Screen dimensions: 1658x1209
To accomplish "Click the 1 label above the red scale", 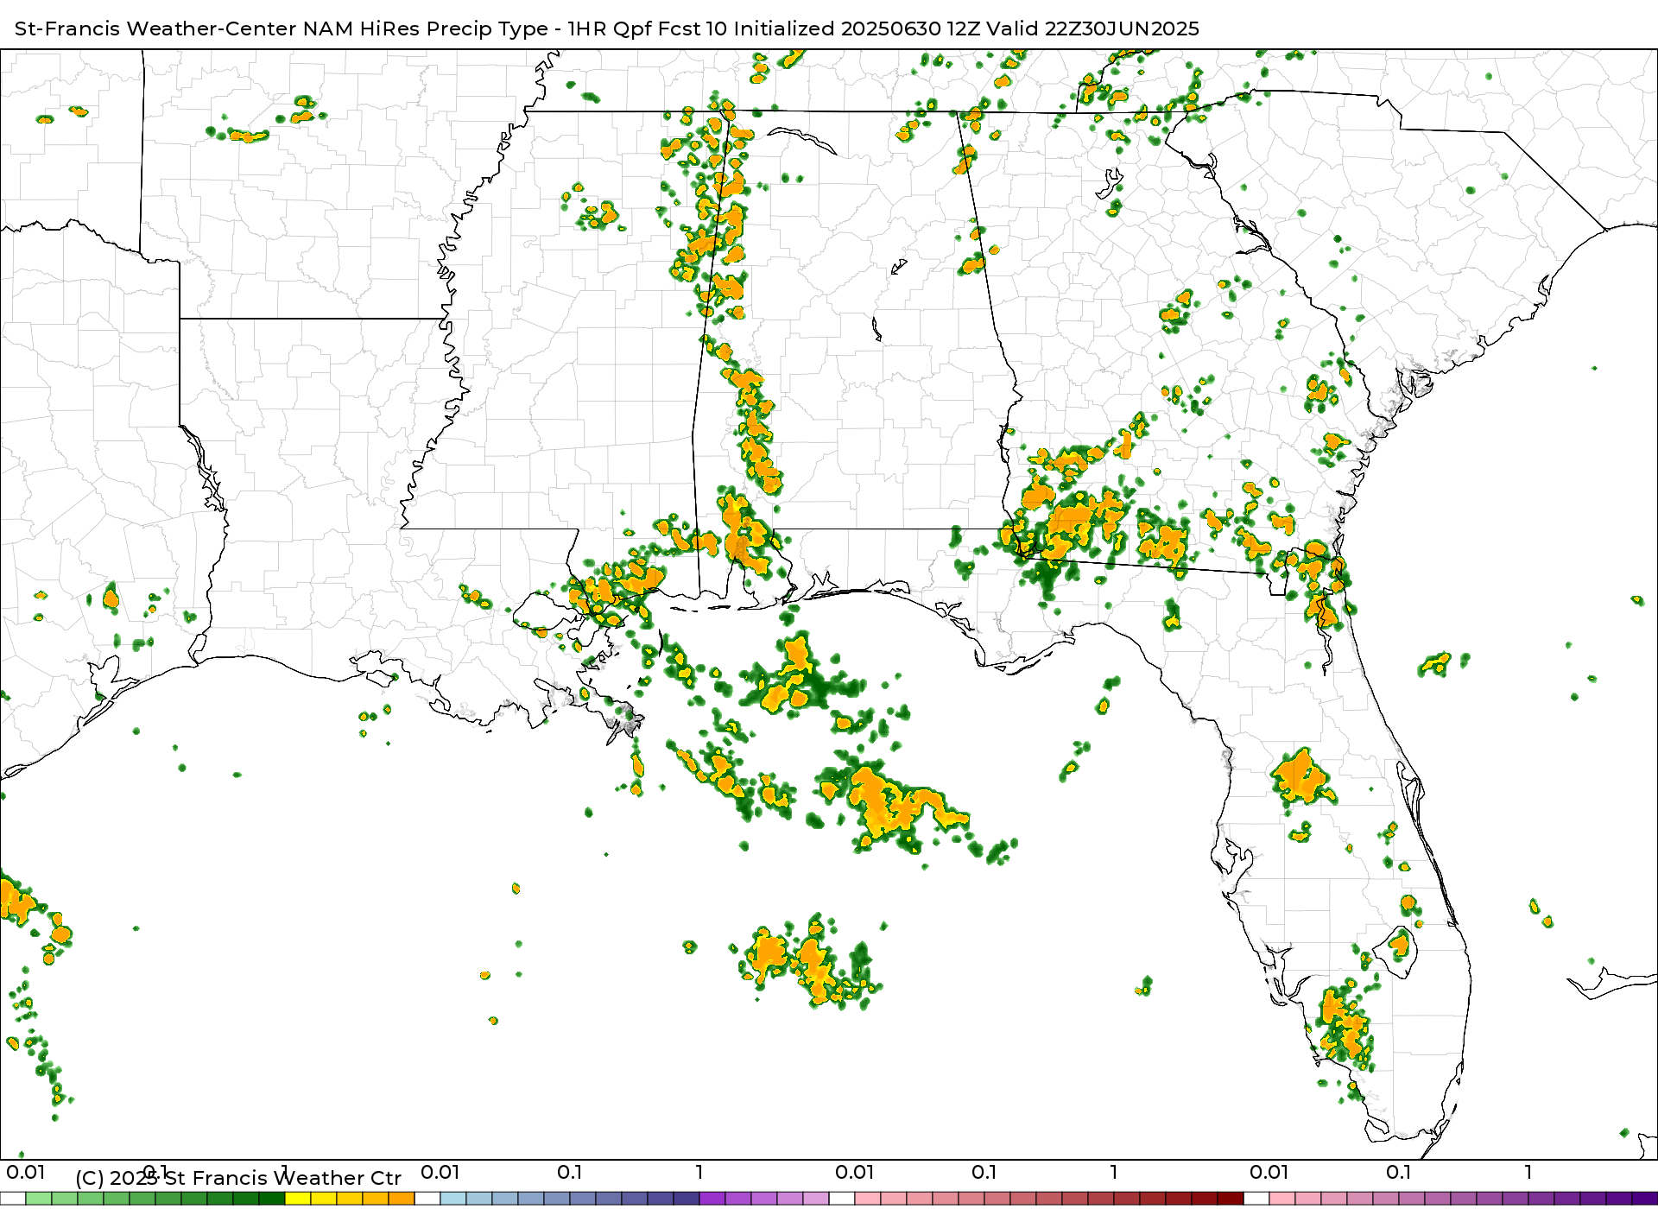I will [x=1114, y=1173].
